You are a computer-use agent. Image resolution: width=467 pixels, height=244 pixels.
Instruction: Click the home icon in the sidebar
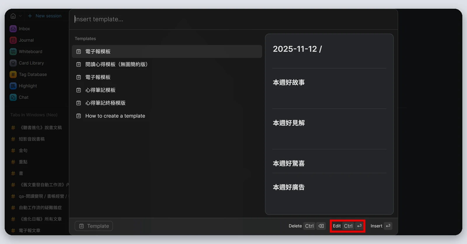[x=13, y=16]
